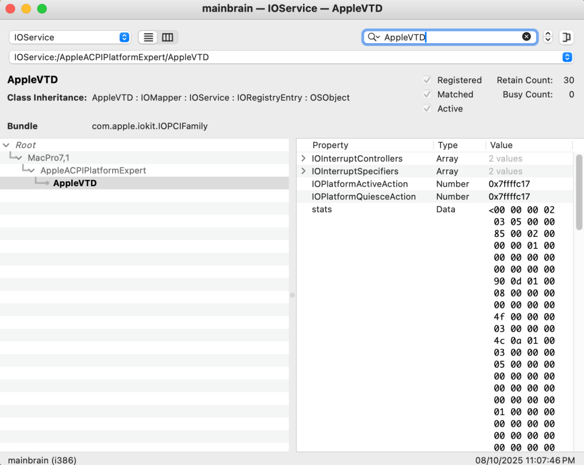
Task: Click inside the AppleVTD search field
Action: point(451,37)
